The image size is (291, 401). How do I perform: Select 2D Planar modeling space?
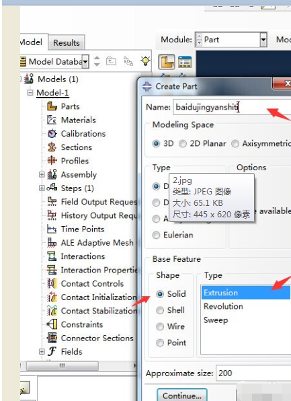click(202, 144)
